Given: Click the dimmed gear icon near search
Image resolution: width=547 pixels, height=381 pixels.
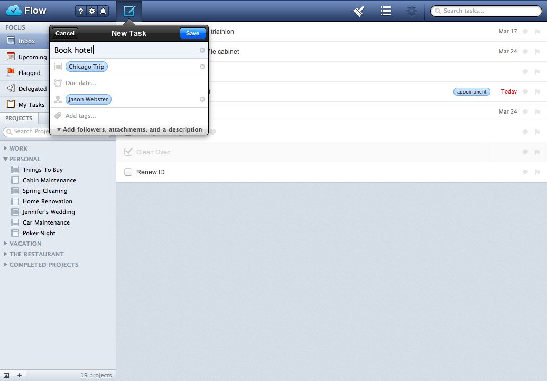Looking at the screenshot, I should 412,11.
